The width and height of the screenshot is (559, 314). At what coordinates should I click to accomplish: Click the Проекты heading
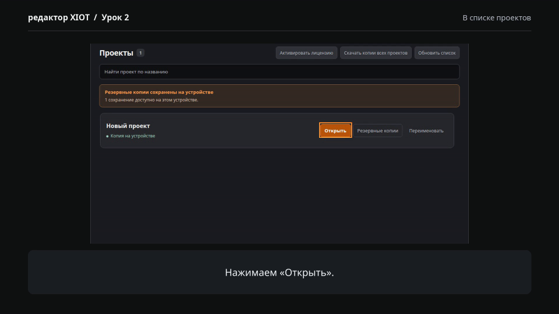coord(116,53)
